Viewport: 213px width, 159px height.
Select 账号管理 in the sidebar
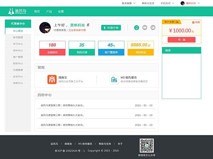click(18, 38)
